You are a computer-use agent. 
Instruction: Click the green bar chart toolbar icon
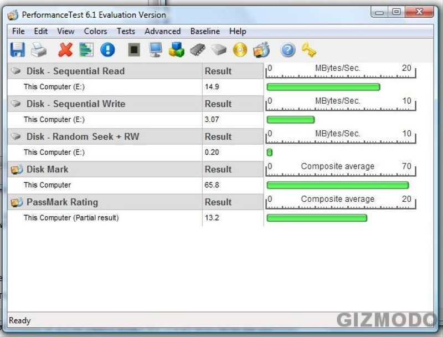tap(86, 50)
